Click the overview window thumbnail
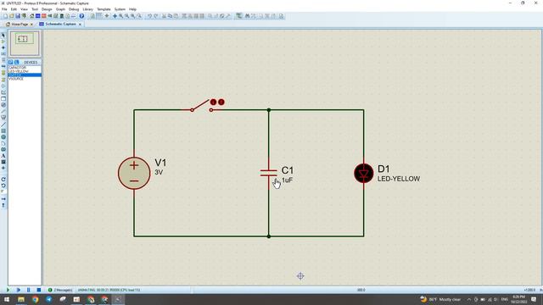Image resolution: width=543 pixels, height=305 pixels. pos(25,43)
